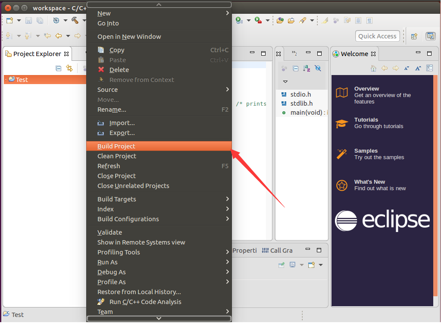The height and width of the screenshot is (323, 441).
Task: Select Close Project menu item
Action: (x=159, y=176)
